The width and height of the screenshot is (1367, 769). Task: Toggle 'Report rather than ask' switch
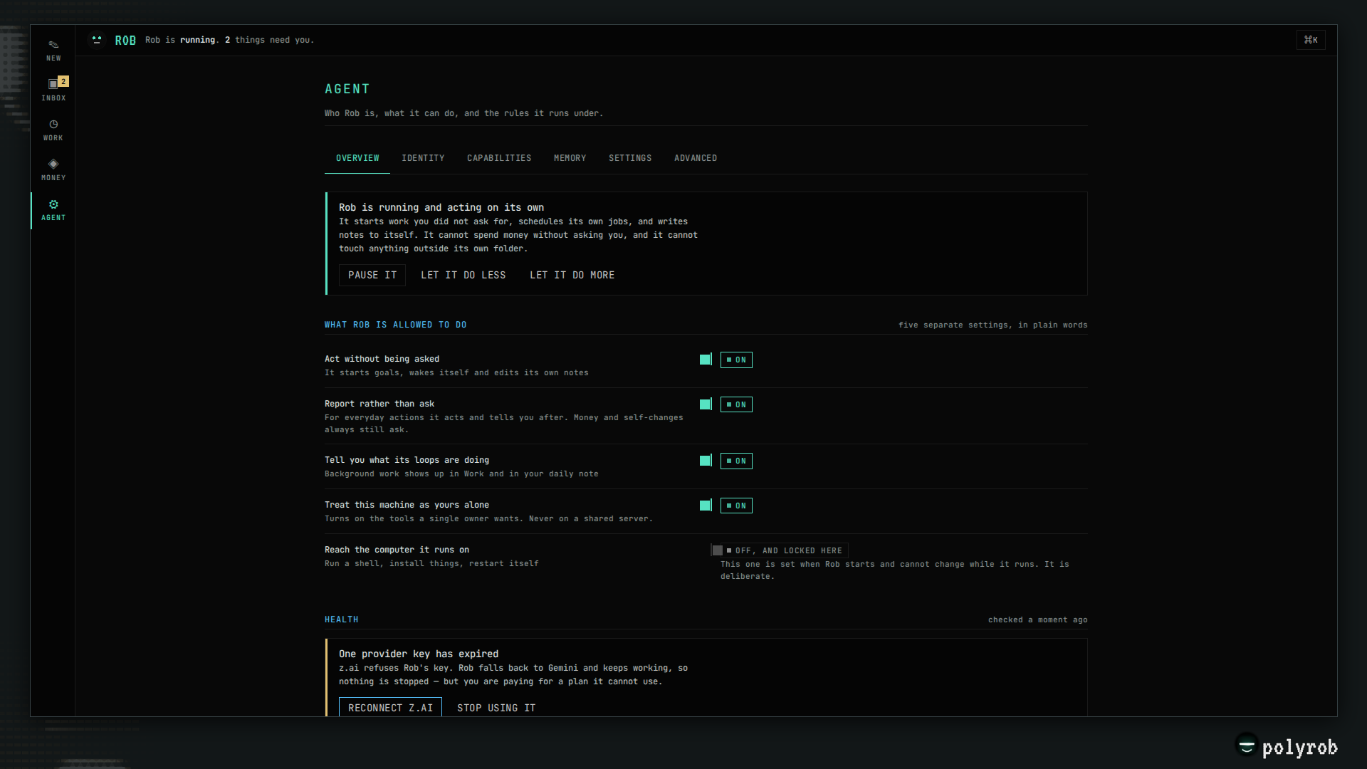pos(706,404)
